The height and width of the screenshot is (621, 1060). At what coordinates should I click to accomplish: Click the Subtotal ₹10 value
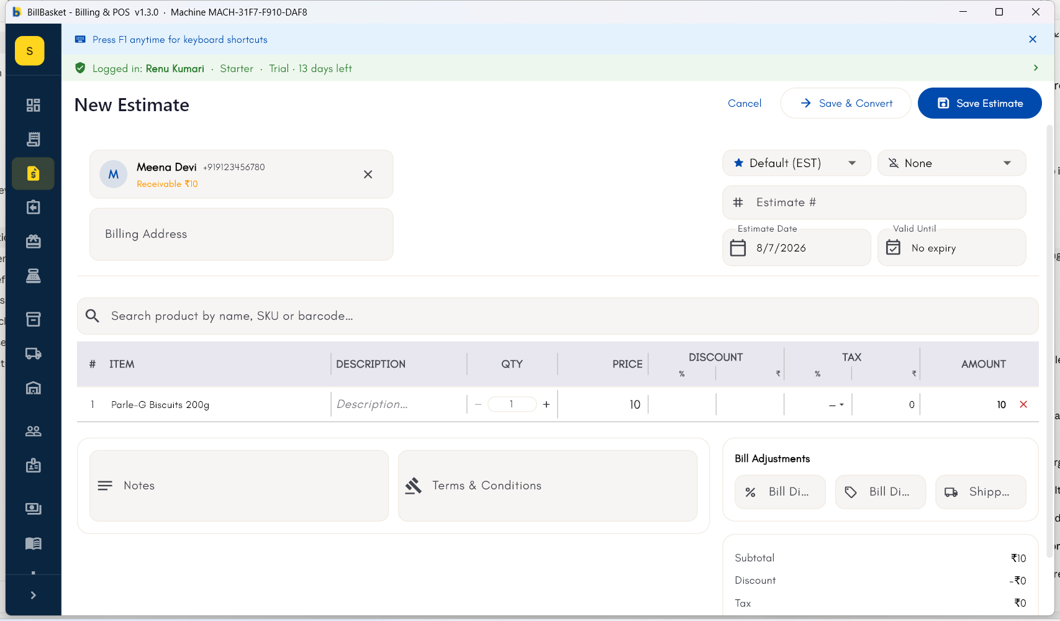(1018, 558)
